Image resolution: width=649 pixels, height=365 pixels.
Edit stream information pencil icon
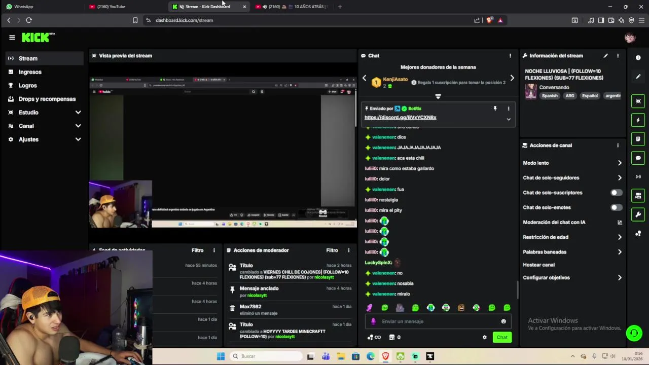coord(605,56)
